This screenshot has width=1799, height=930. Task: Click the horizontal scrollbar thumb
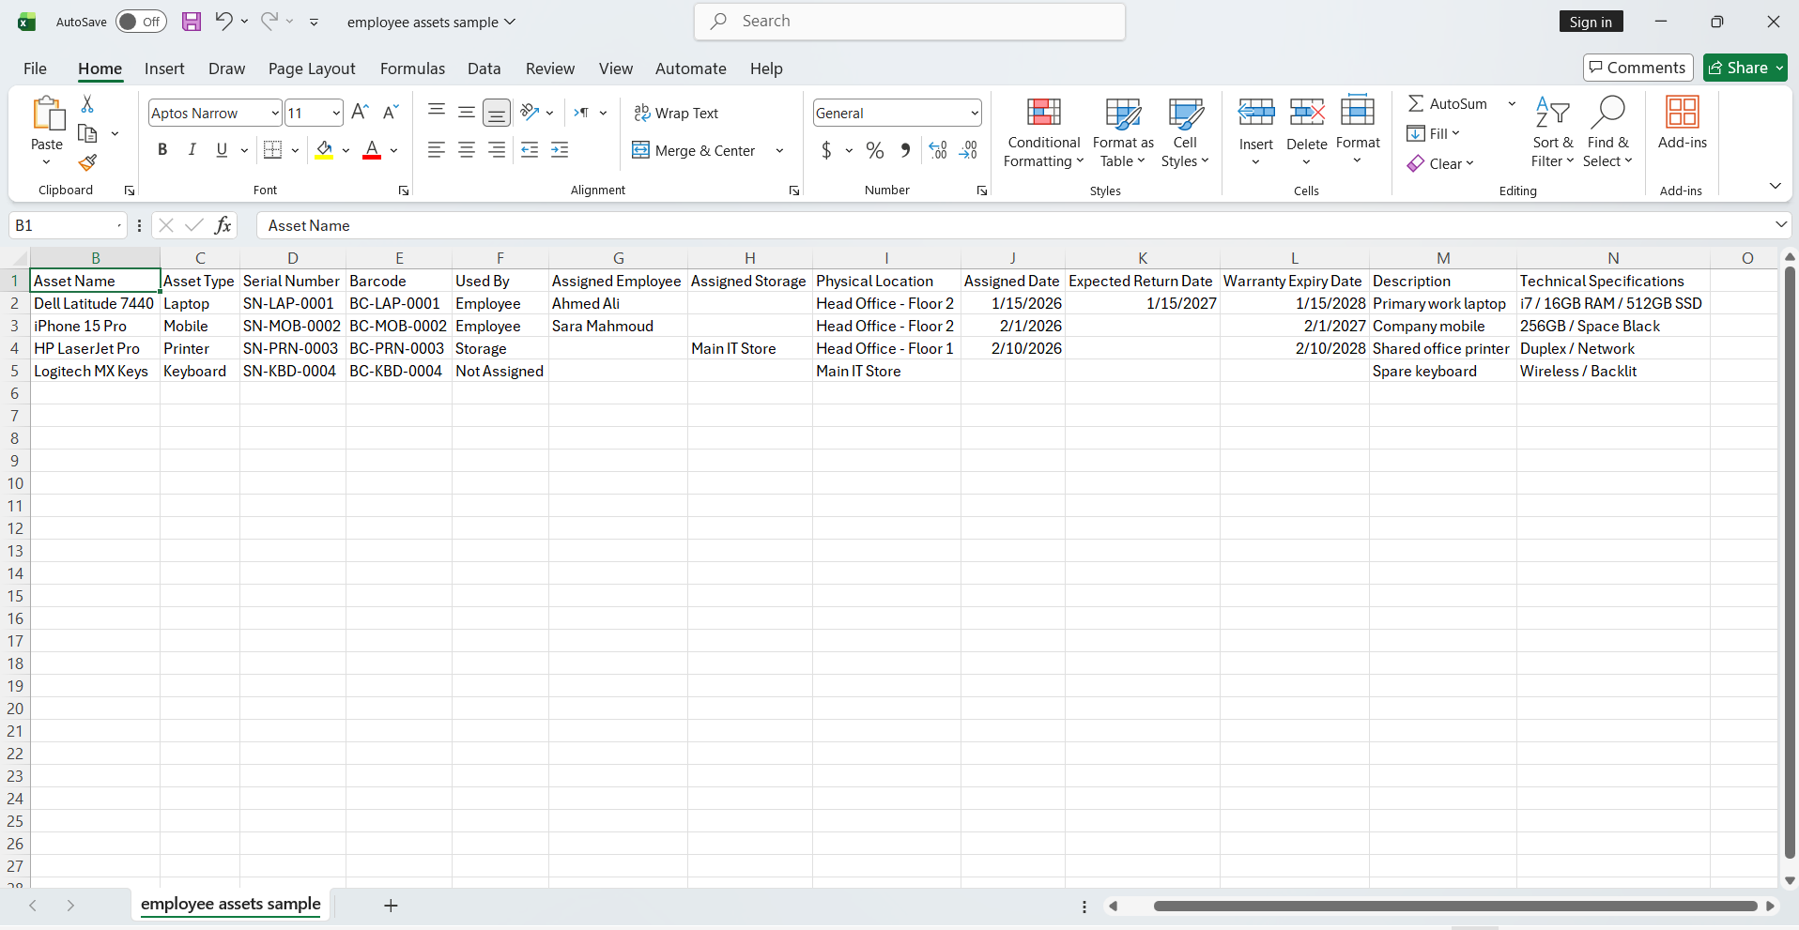point(1455,906)
